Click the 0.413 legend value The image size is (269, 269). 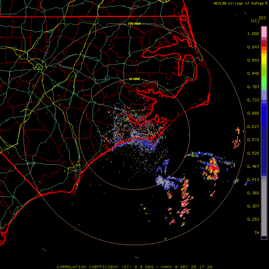(x=253, y=180)
